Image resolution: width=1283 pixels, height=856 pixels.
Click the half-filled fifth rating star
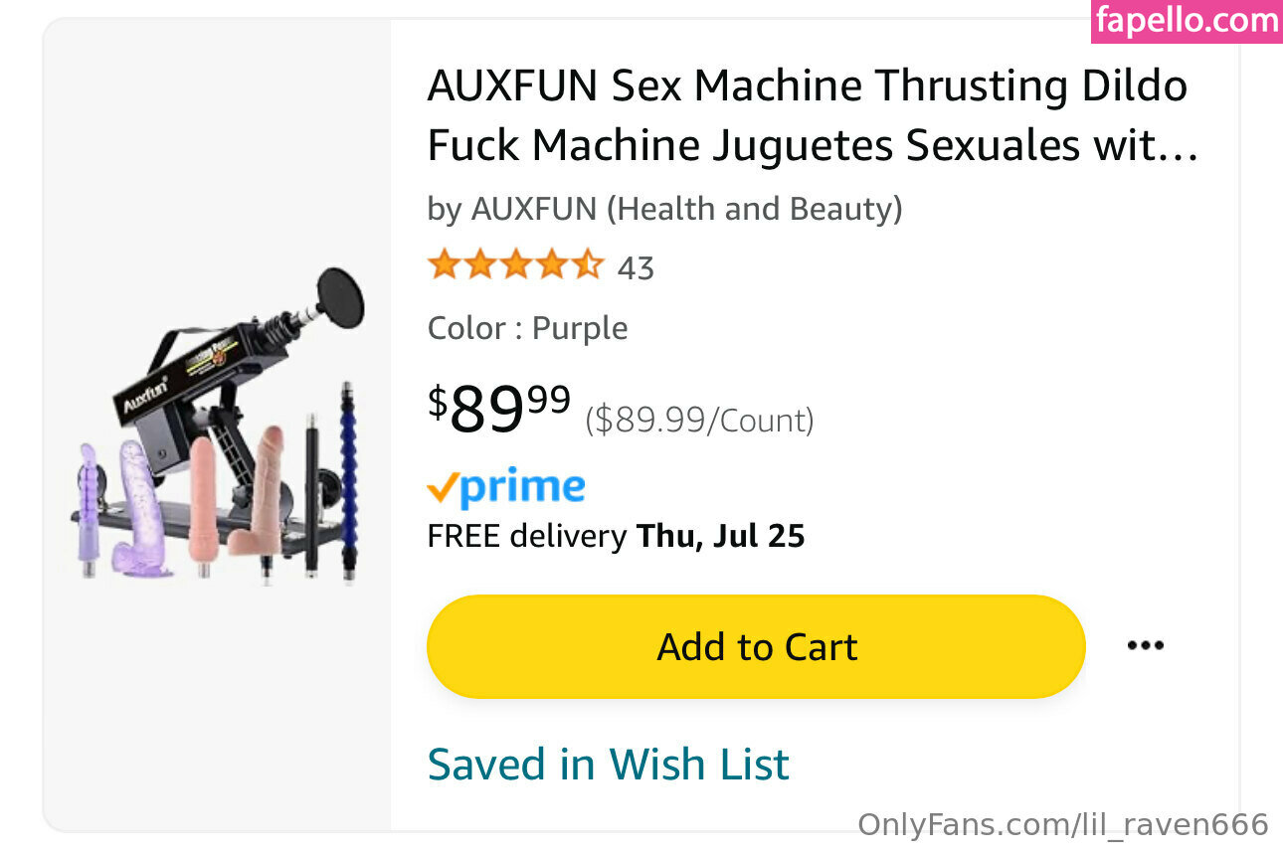(x=587, y=265)
